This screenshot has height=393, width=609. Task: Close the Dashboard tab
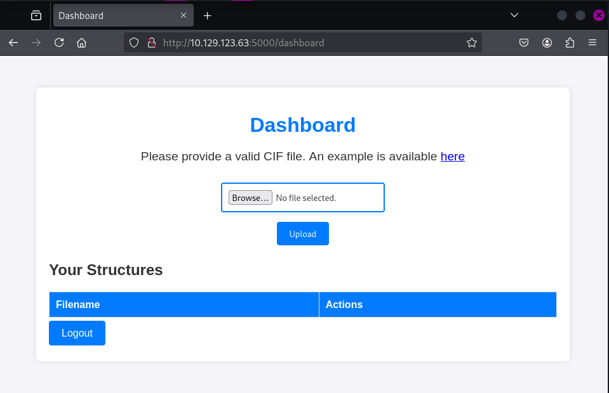[184, 15]
